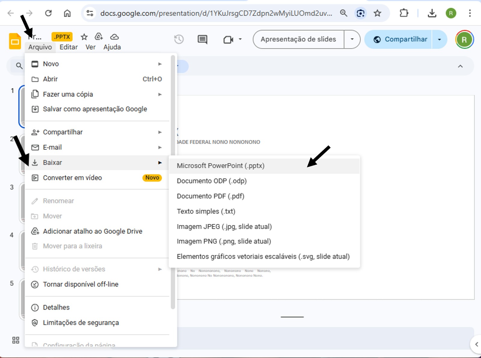Image resolution: width=481 pixels, height=358 pixels.
Task: Click the Compartilhar button
Action: pyautogui.click(x=400, y=39)
